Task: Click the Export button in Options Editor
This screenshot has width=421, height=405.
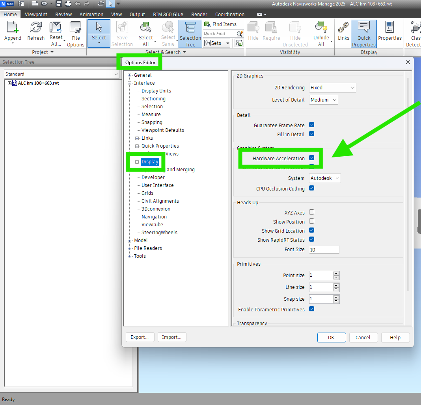Action: pos(140,337)
